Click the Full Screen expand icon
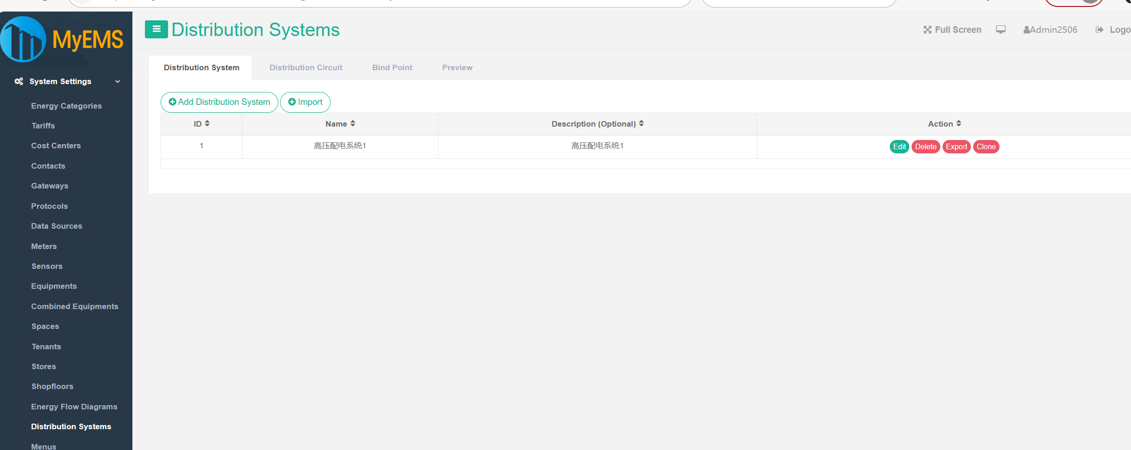The image size is (1131, 450). click(927, 30)
